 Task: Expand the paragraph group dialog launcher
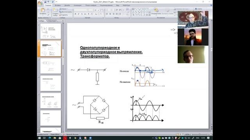(129, 18)
